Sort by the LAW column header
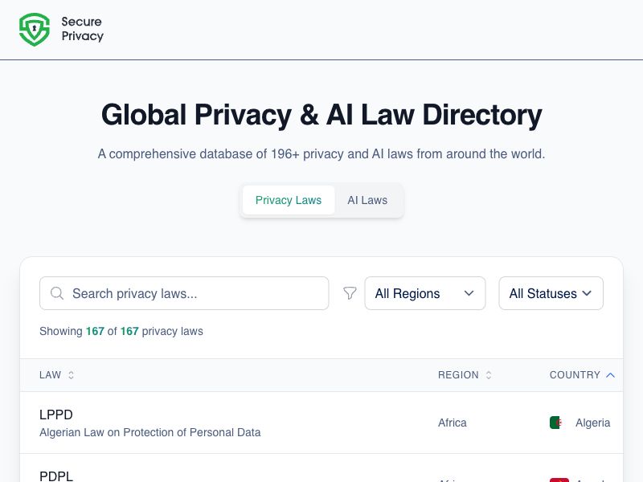Viewport: 643px width, 482px height. [x=50, y=375]
